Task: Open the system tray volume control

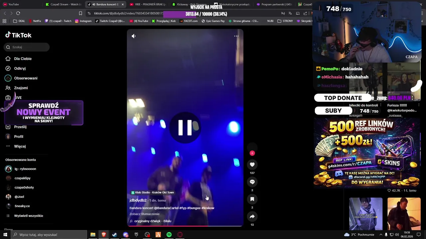Action: (x=397, y=235)
